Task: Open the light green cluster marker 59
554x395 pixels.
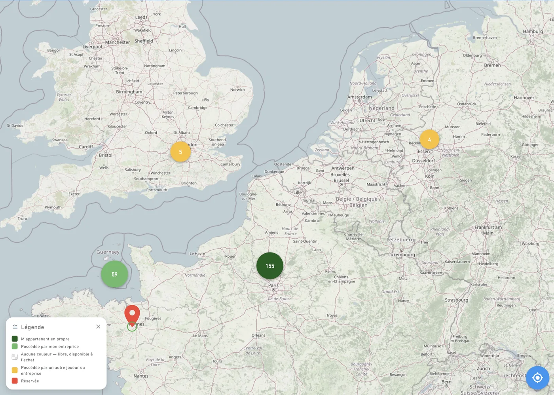Action: click(114, 274)
